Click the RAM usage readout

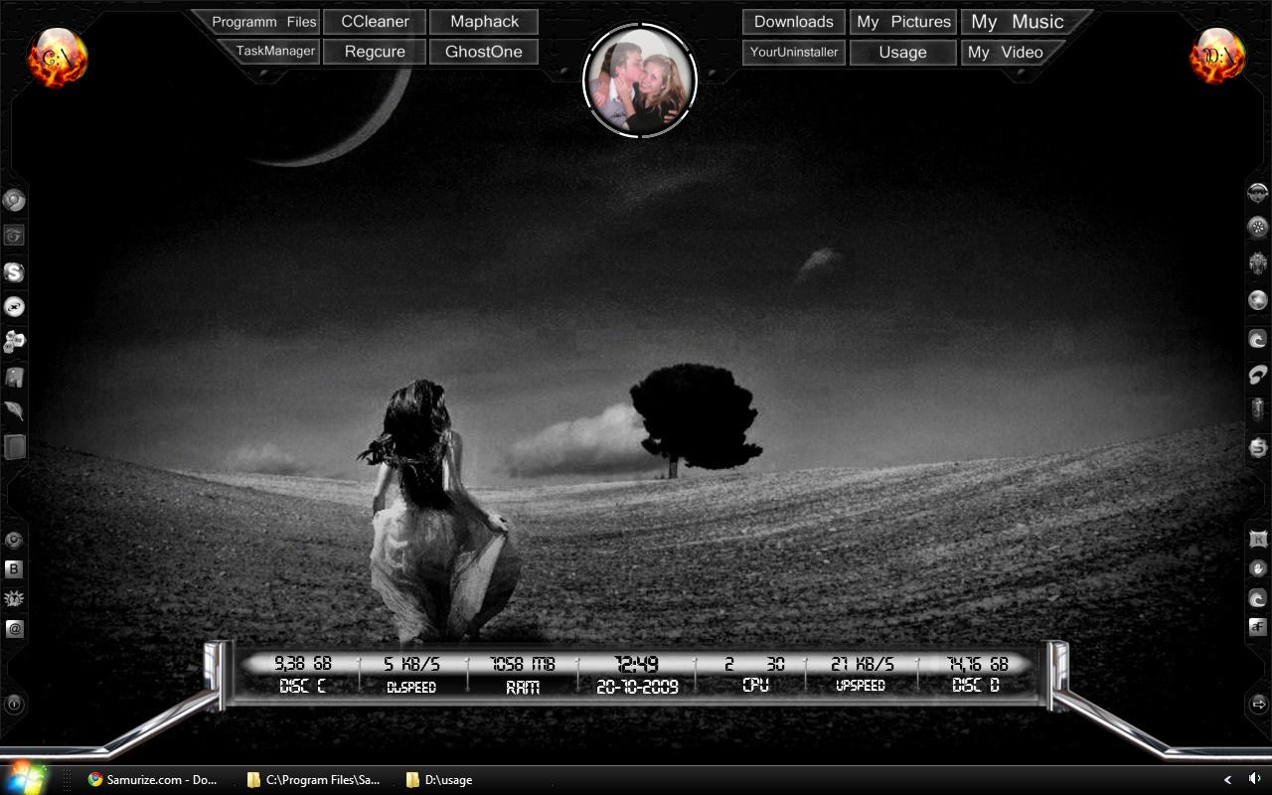click(523, 675)
